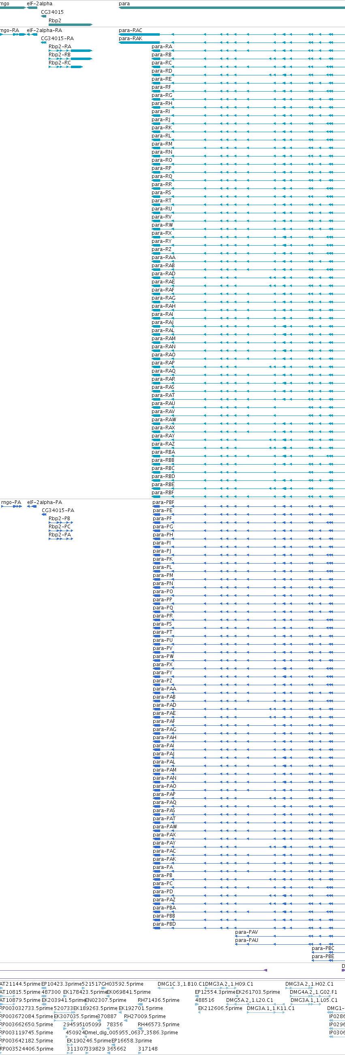Select the para-PAG protein label
Image resolution: width=345 pixels, height=1055 pixels.
[x=164, y=729]
